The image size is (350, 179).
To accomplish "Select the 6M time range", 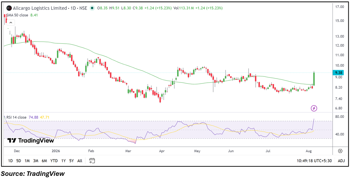I will point(44,161).
